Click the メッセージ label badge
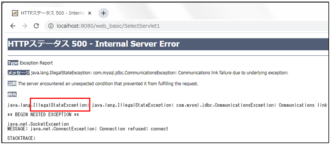Screen dimensions: 330x145 click(x=19, y=73)
